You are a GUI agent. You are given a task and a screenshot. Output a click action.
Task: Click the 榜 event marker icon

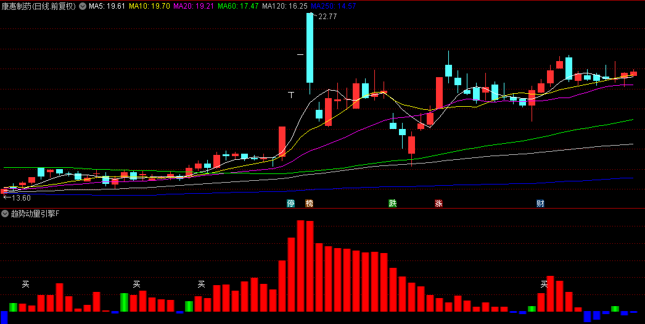pos(310,204)
